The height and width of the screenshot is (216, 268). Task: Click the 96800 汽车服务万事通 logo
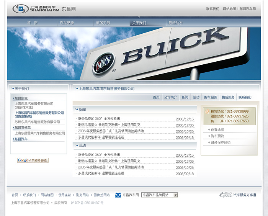pyautogui.click(x=238, y=195)
